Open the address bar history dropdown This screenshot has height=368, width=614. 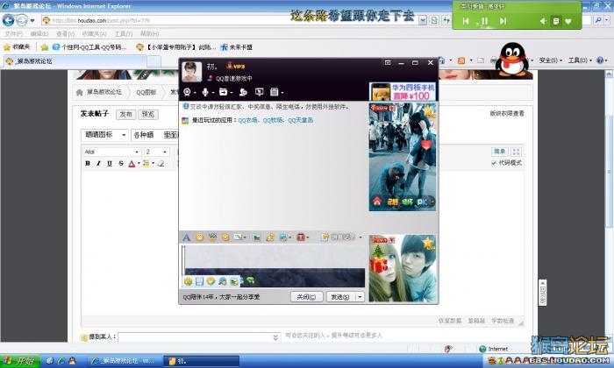(423, 20)
